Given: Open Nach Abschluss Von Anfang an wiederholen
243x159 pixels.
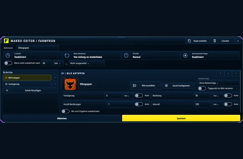Looking at the screenshot, I should pyautogui.click(x=92, y=56).
